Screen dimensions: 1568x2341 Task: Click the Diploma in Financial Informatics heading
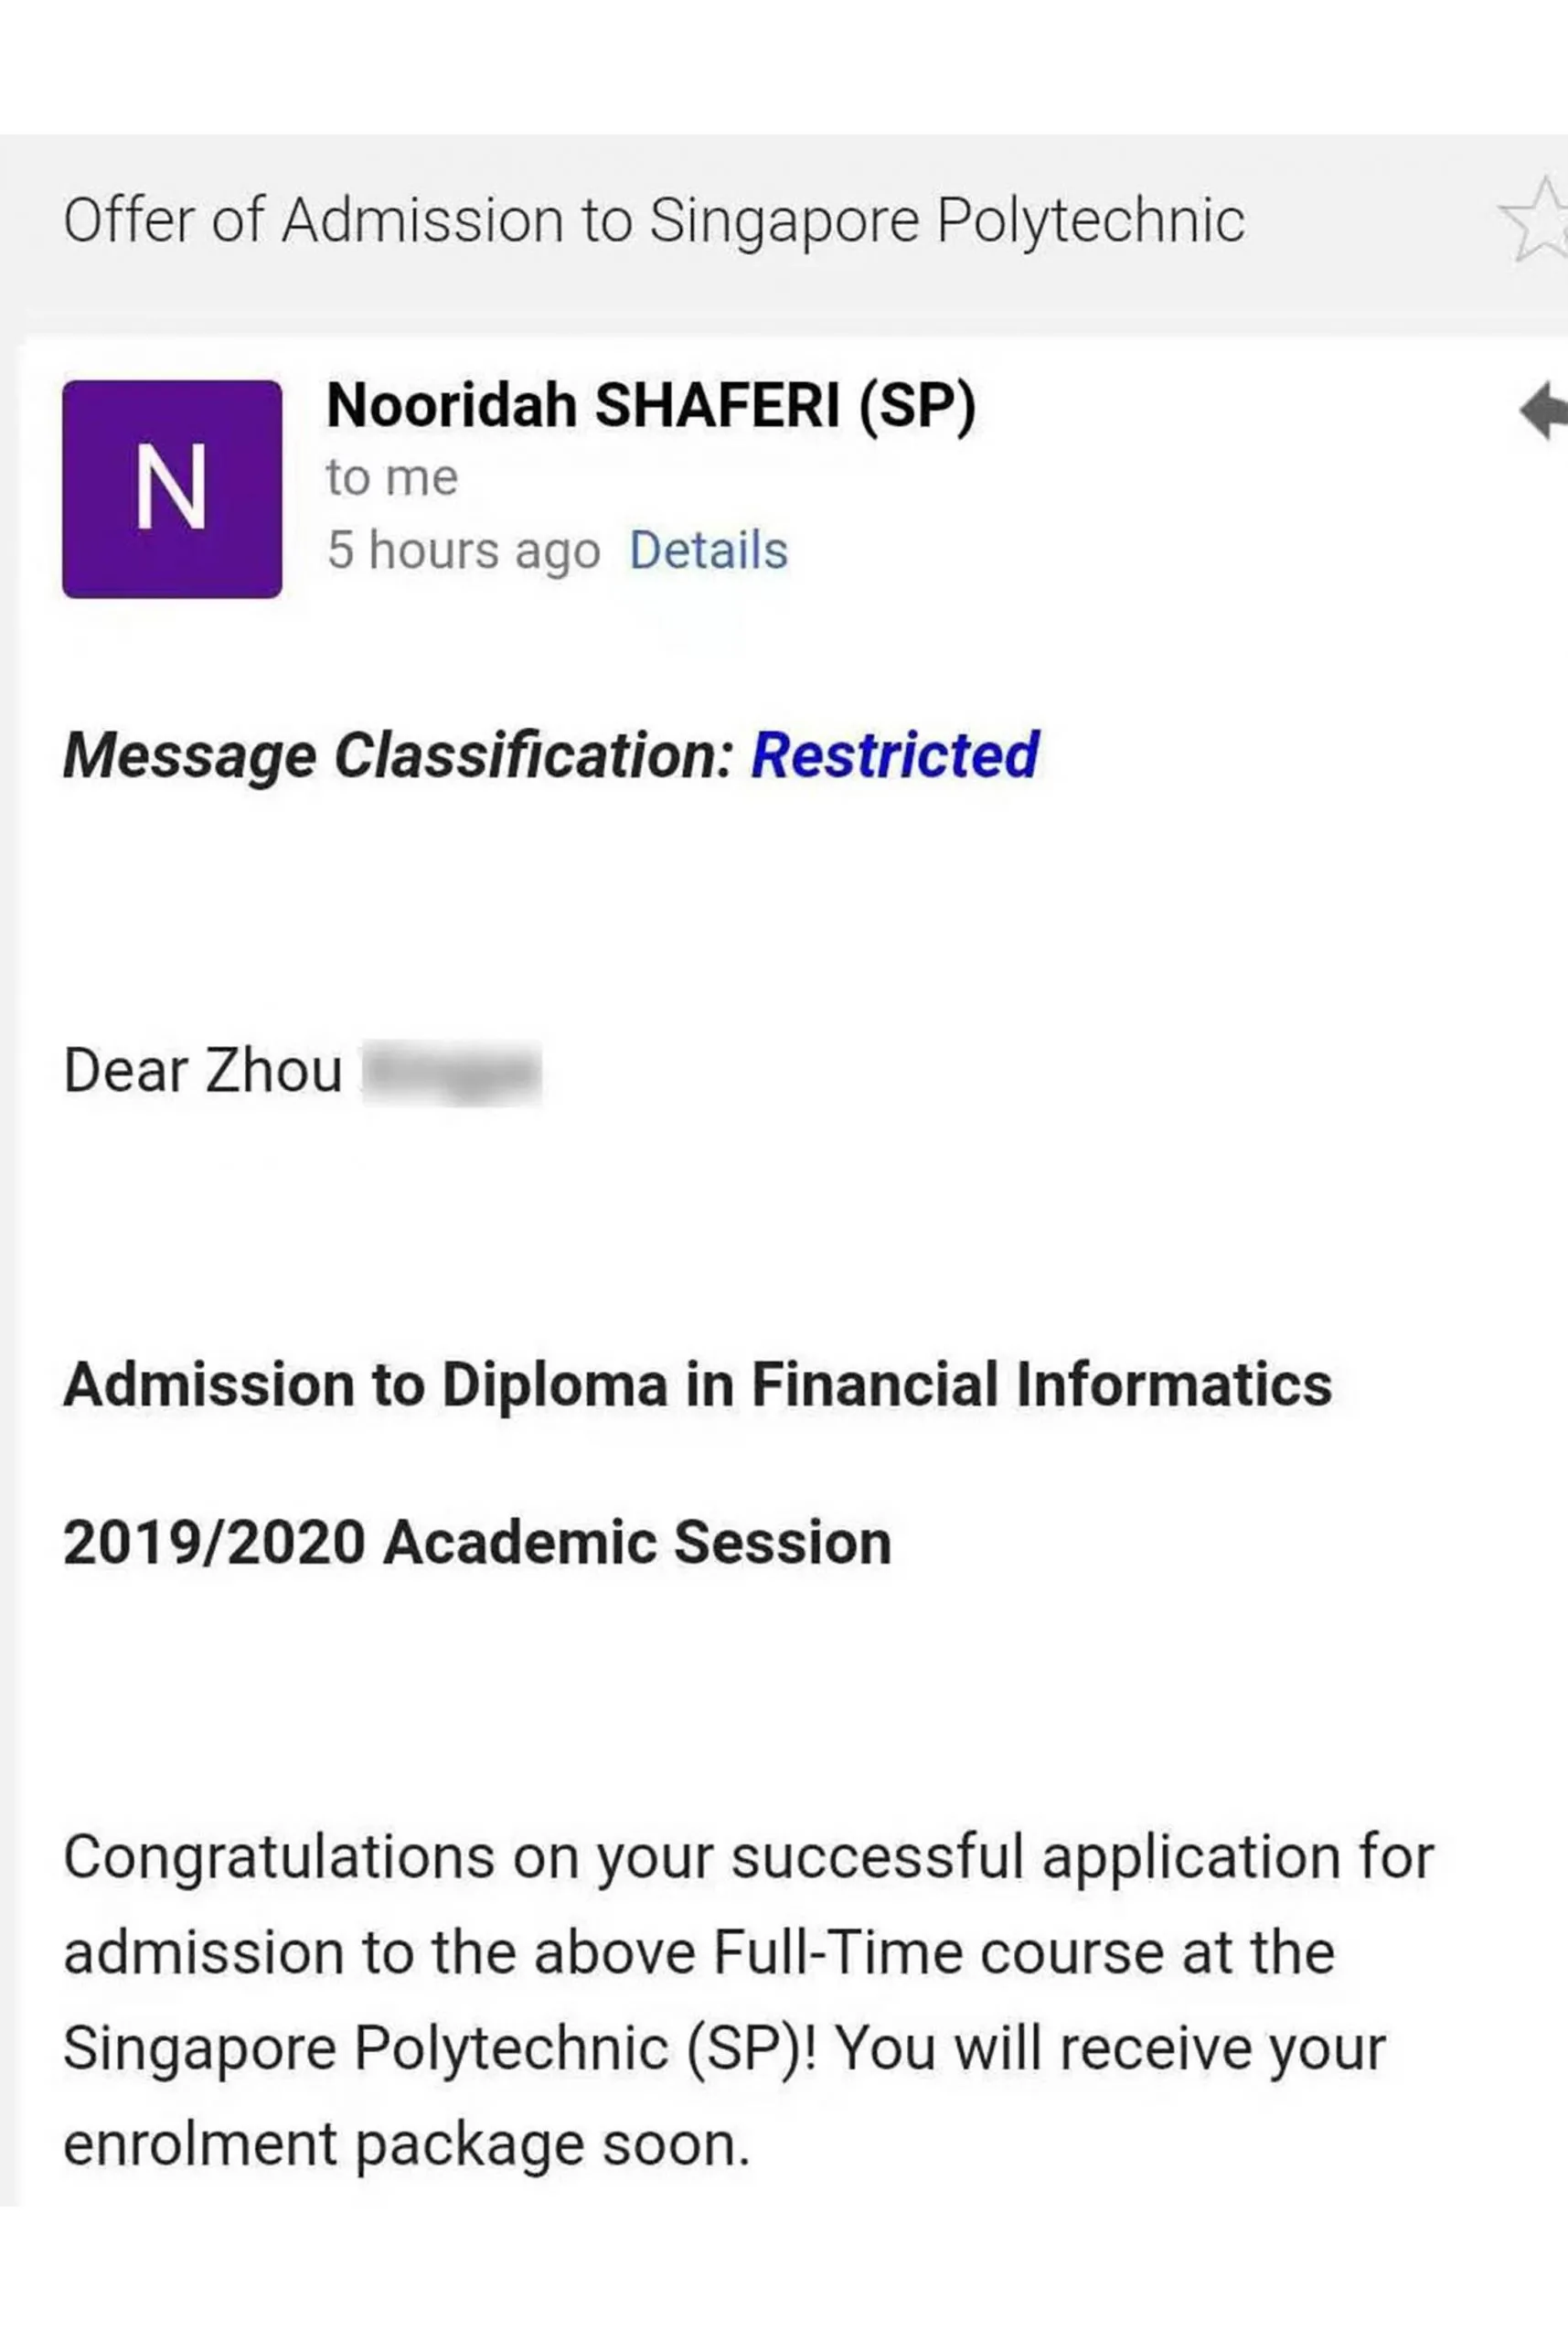click(x=697, y=1385)
